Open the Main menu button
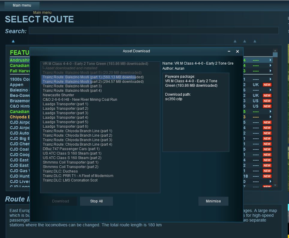This screenshot has height=238, width=289. [x=22, y=5]
